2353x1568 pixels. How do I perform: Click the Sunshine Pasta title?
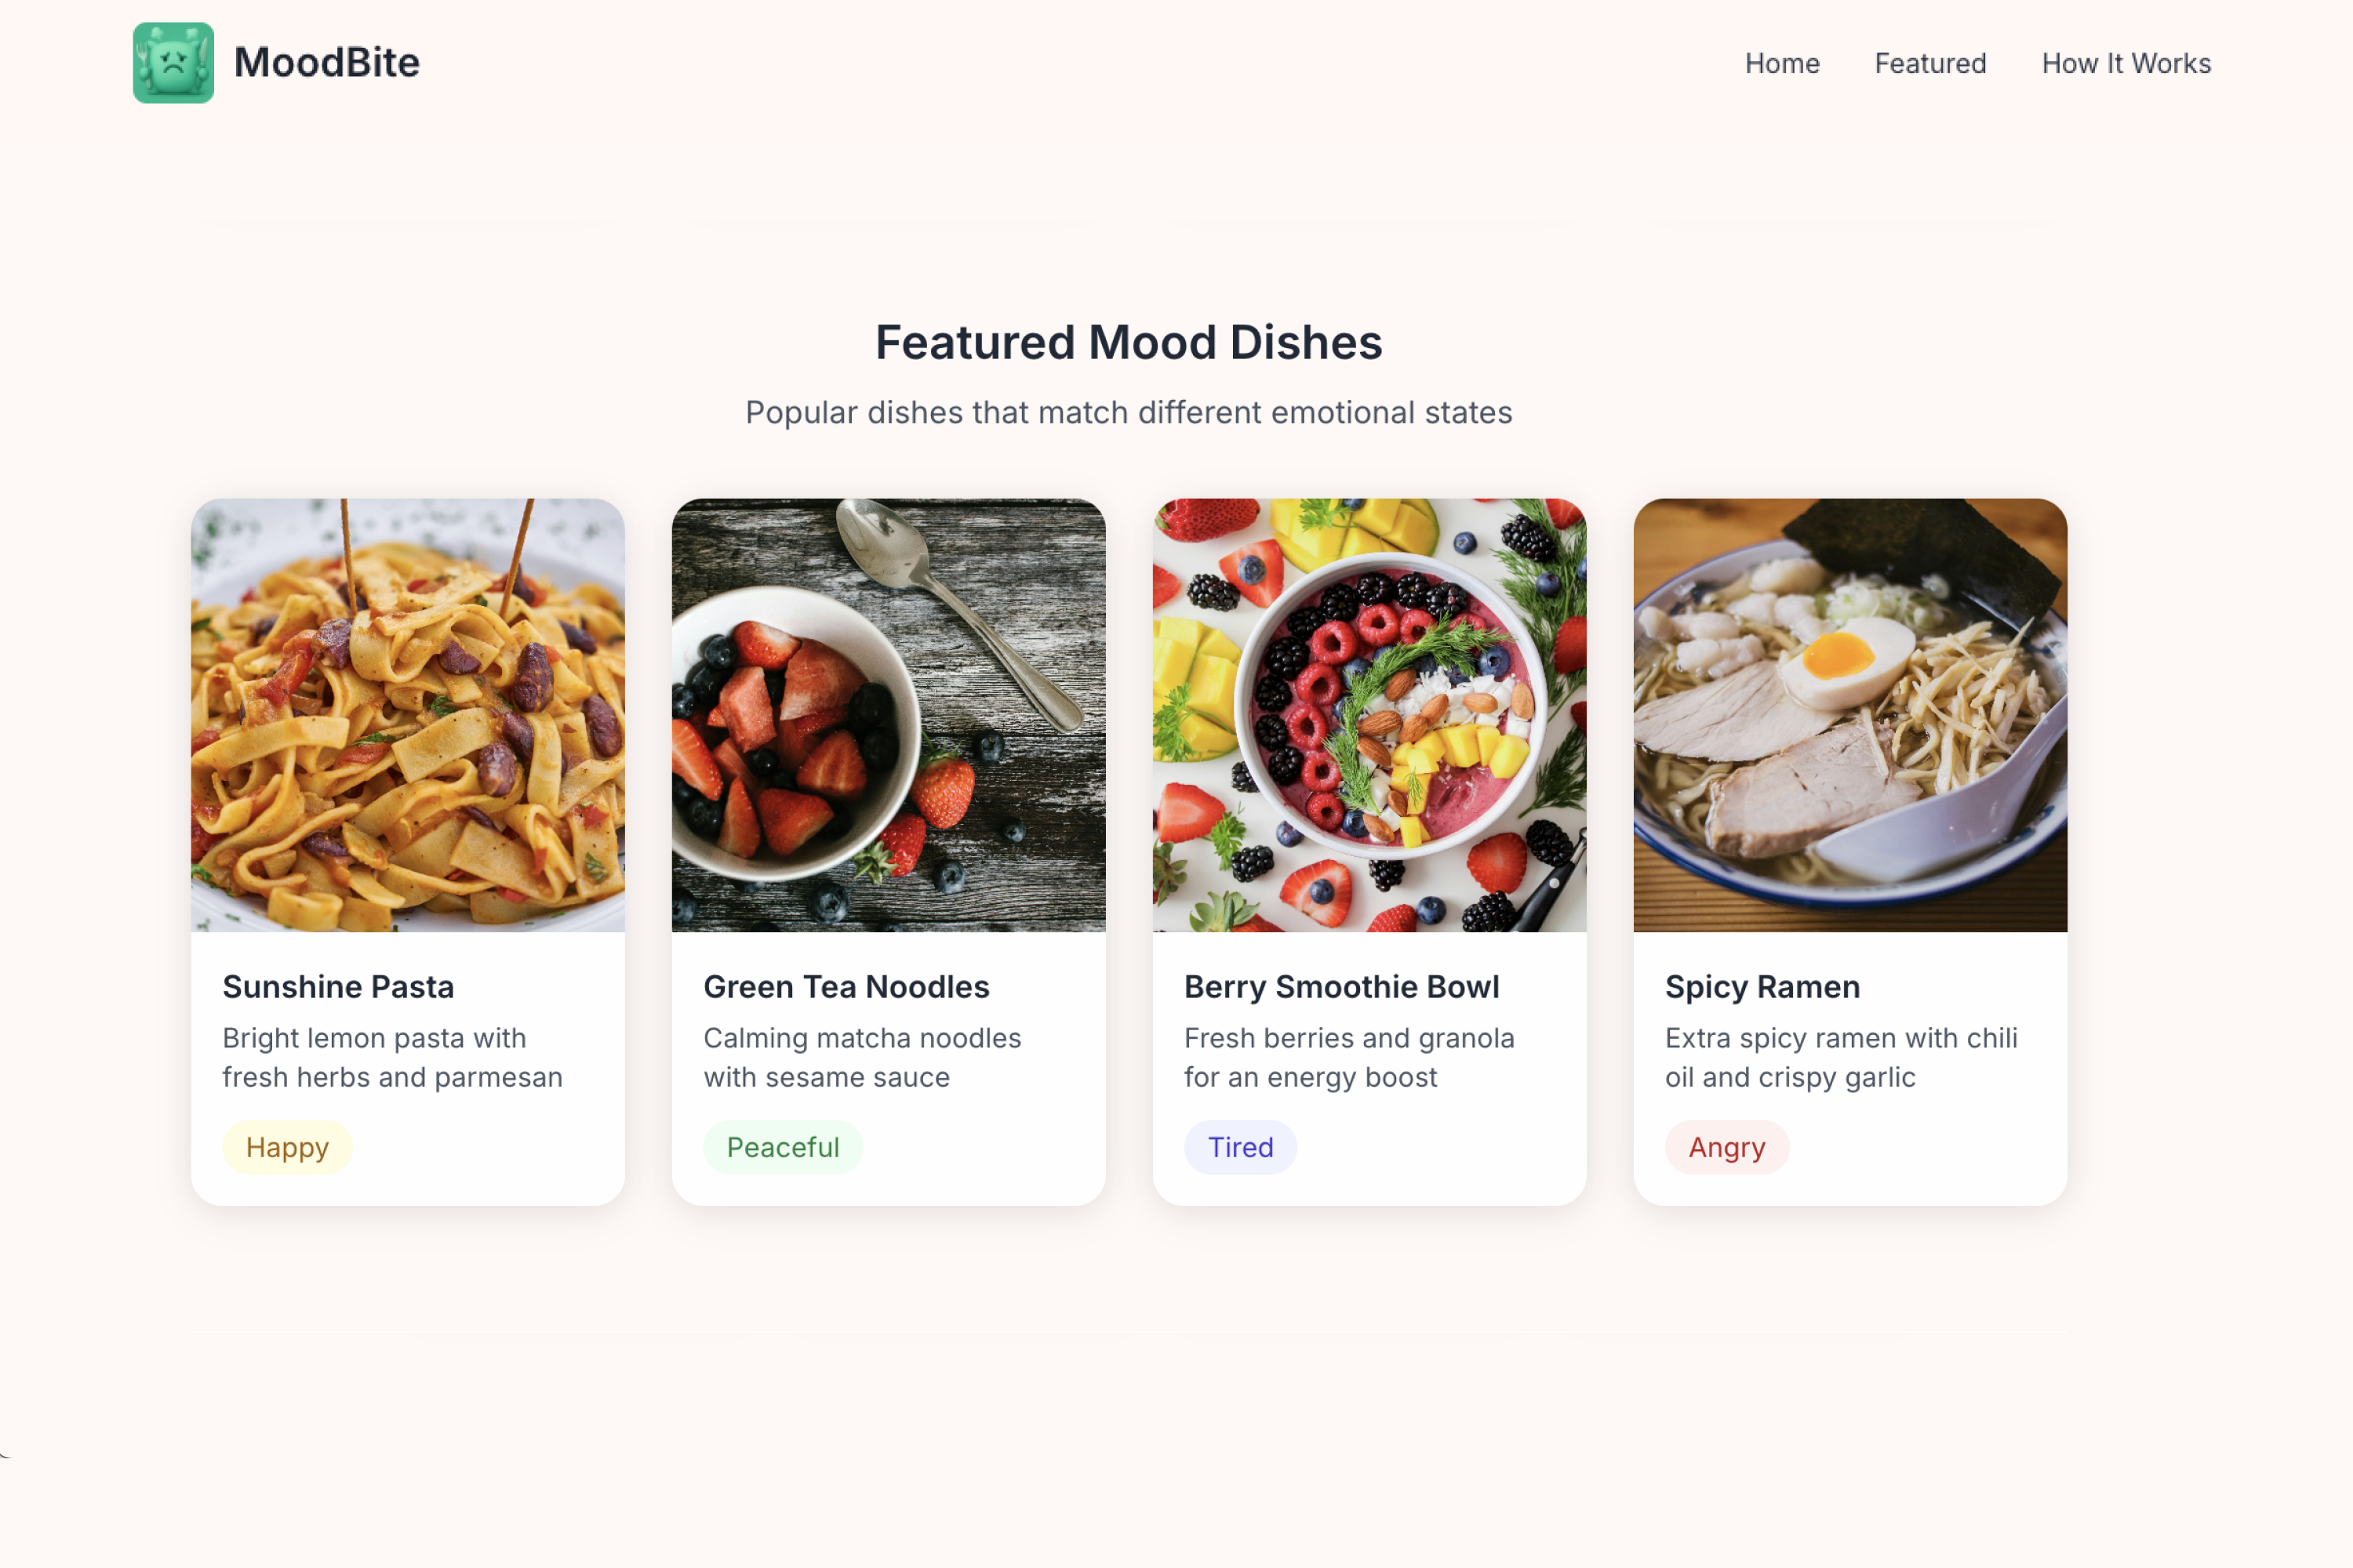[338, 987]
